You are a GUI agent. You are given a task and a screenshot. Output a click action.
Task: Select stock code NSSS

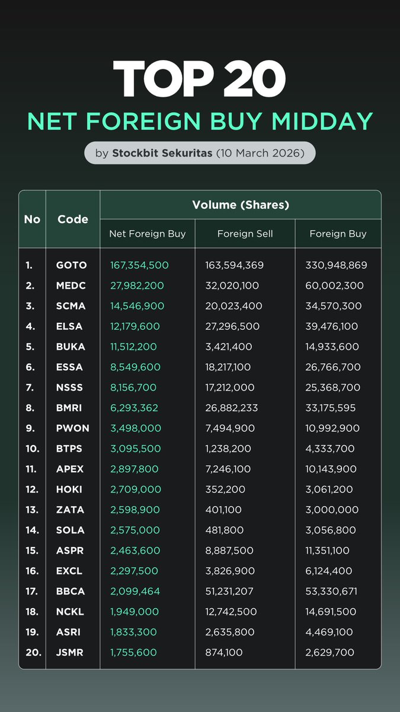pos(70,387)
